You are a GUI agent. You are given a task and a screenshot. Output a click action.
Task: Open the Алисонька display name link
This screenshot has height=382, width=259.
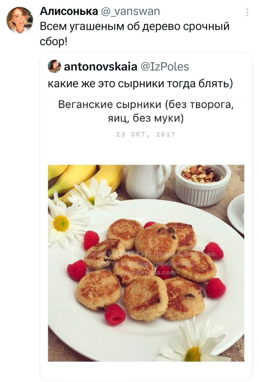coord(69,11)
